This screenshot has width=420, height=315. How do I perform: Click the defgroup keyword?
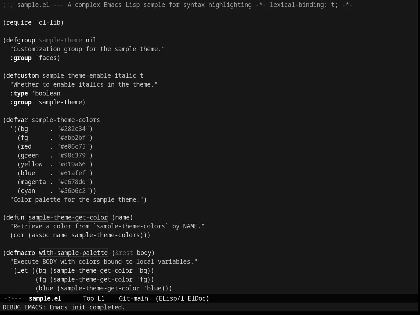pyautogui.click(x=21, y=40)
